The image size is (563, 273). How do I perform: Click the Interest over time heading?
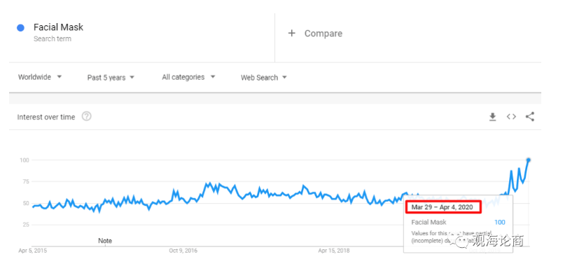(46, 117)
